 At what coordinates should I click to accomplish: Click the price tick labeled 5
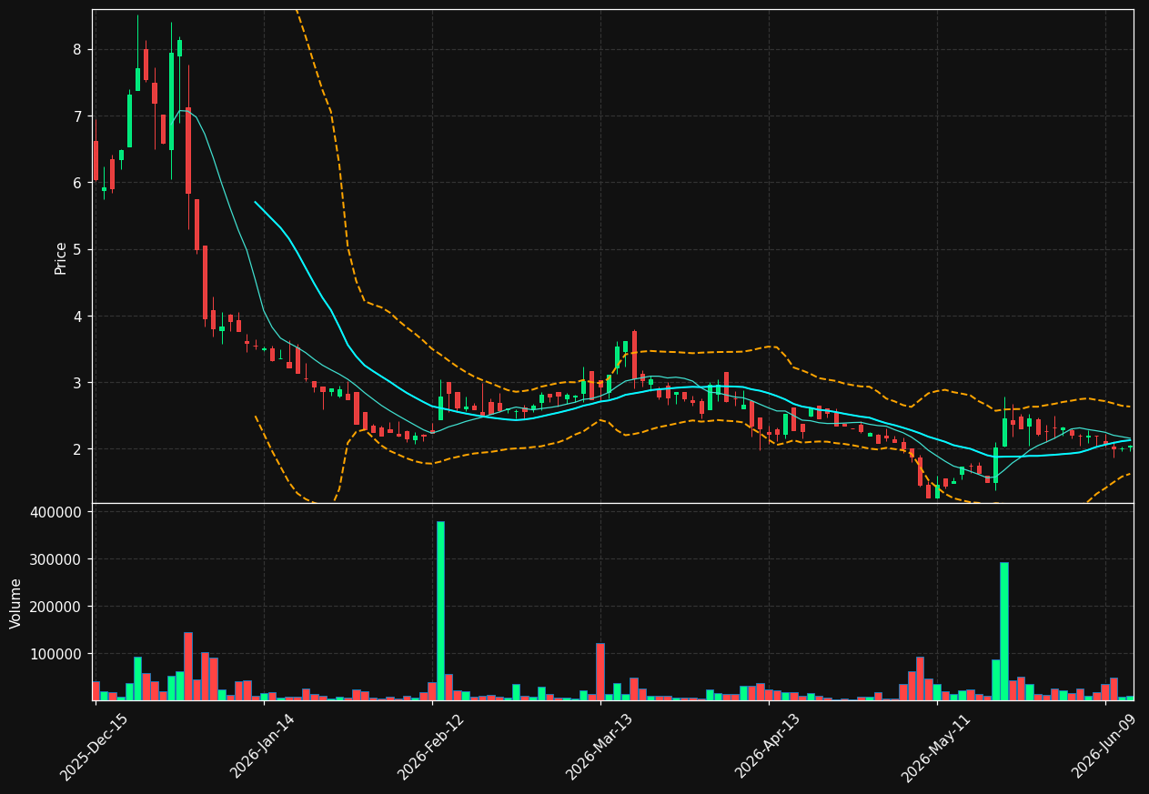tap(77, 249)
